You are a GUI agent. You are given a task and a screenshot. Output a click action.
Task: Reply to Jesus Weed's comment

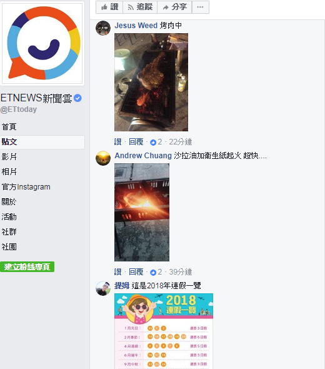tap(136, 142)
